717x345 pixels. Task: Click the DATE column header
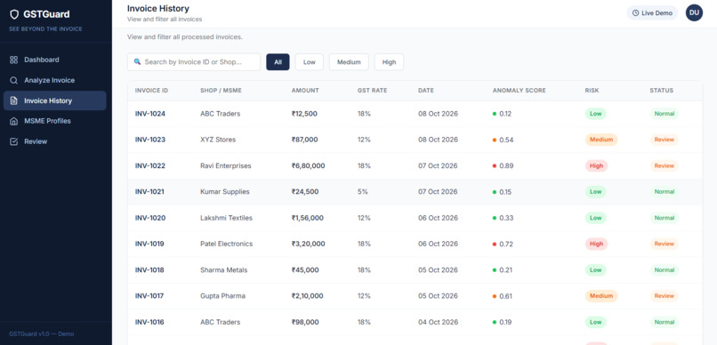point(426,91)
